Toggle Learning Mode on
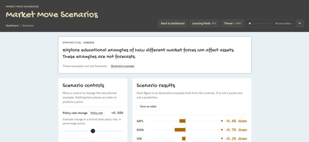This screenshot has width=309, height=142. click(204, 23)
